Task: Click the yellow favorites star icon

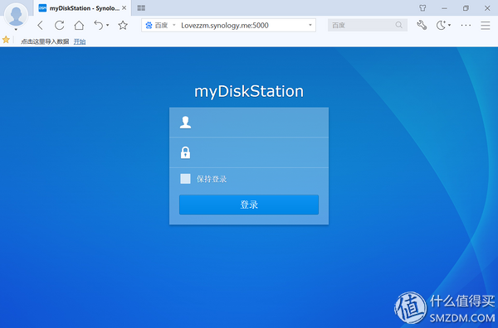Action: click(6, 40)
